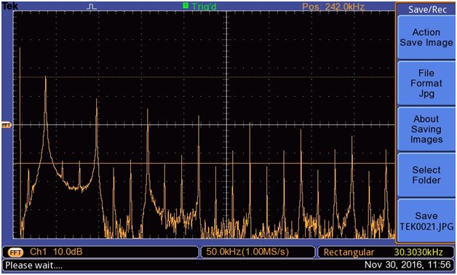The height and width of the screenshot is (275, 457).
Task: Click the FFT marker on left edge
Action: tap(7, 125)
